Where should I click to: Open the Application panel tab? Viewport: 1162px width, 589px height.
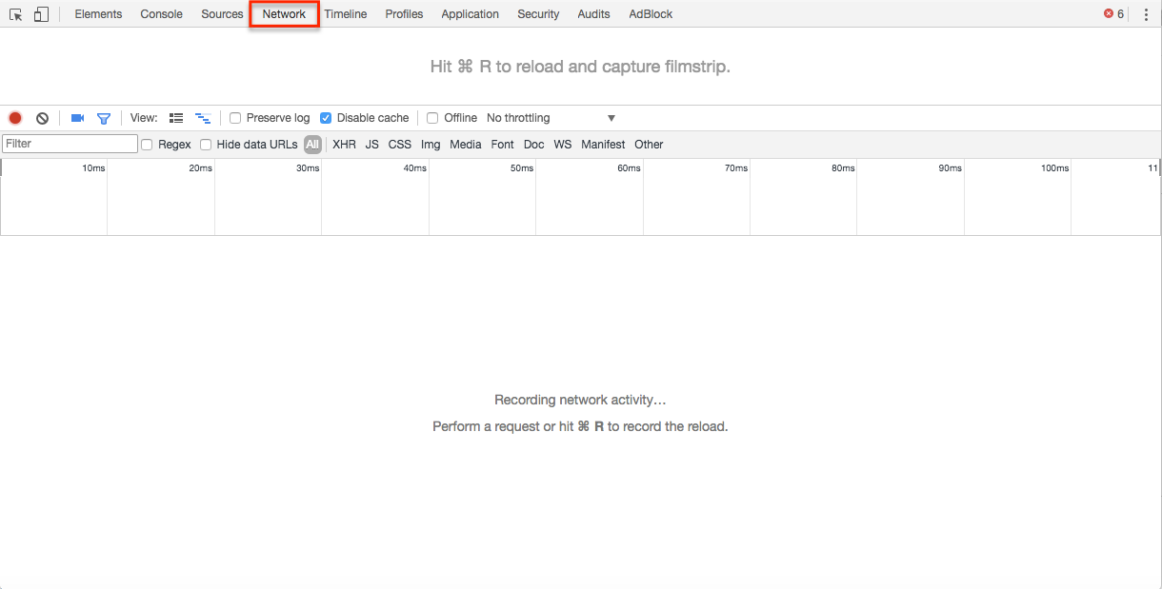click(x=470, y=14)
